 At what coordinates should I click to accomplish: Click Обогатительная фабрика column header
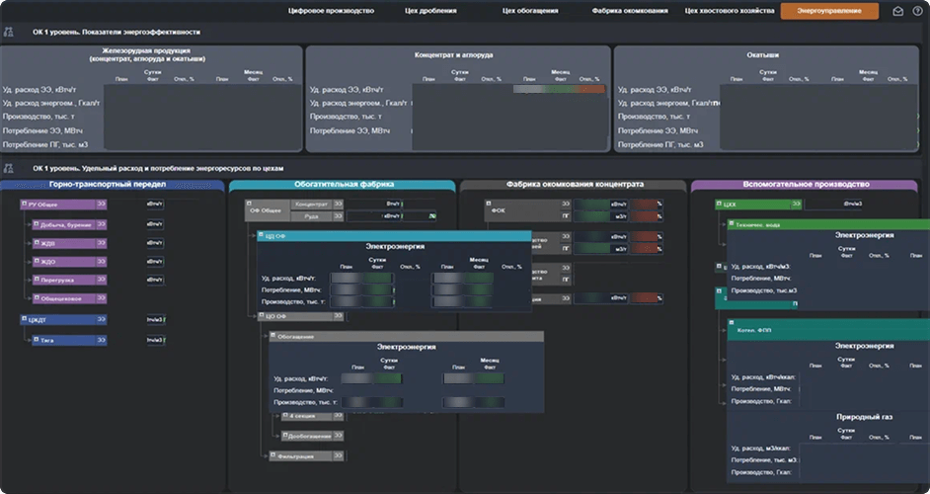[343, 186]
